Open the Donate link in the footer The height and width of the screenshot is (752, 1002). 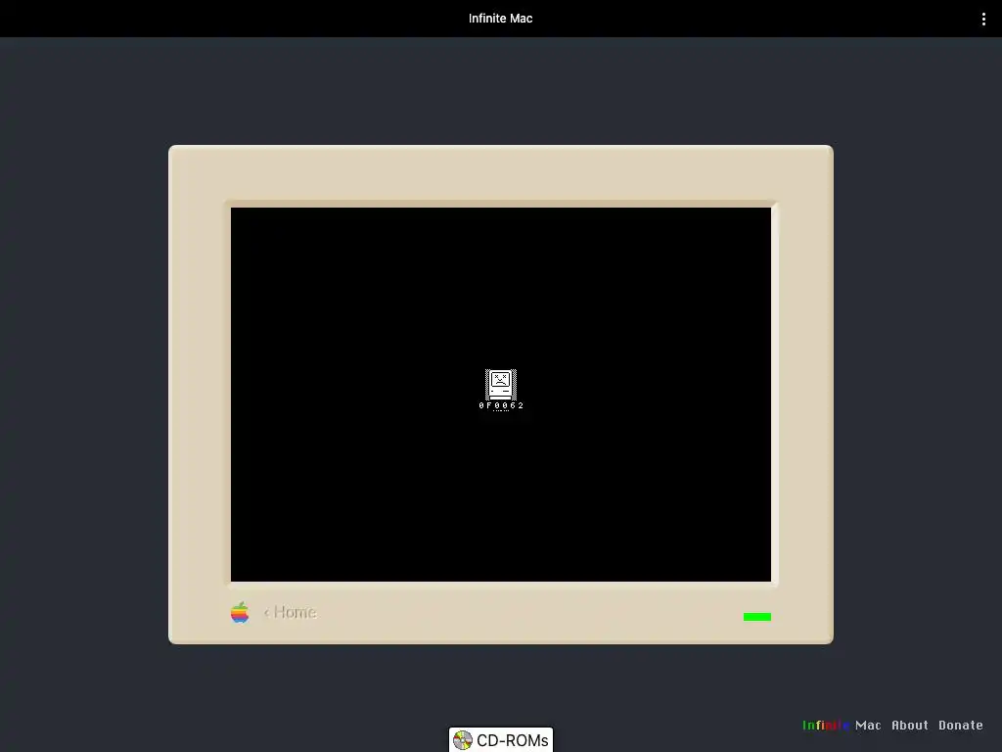pyautogui.click(x=961, y=726)
